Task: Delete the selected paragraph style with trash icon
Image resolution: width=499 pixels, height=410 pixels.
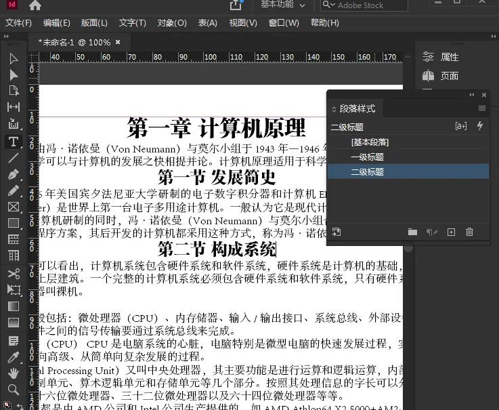Action: (x=469, y=232)
